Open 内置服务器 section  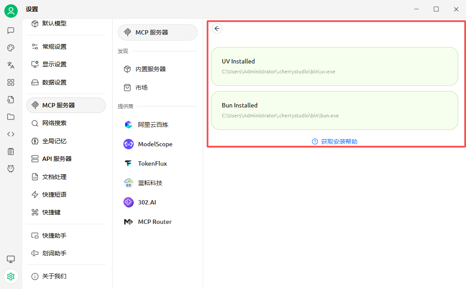pyautogui.click(x=150, y=69)
